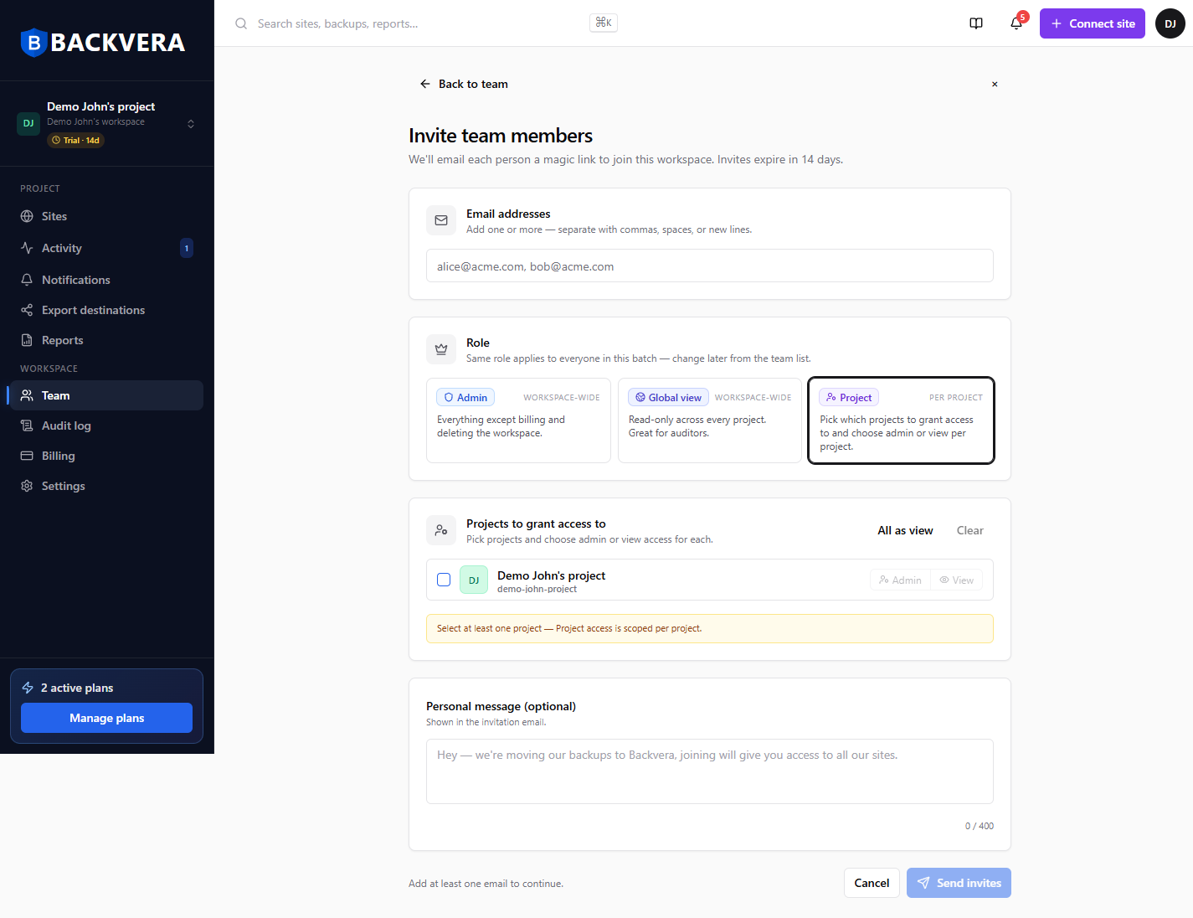
Task: Click the Settings gear icon
Action: 27,486
